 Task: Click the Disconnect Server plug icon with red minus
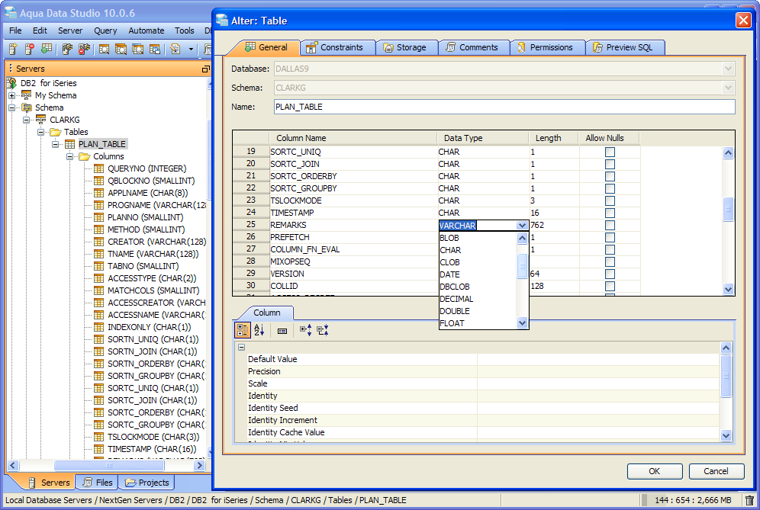(x=85, y=49)
